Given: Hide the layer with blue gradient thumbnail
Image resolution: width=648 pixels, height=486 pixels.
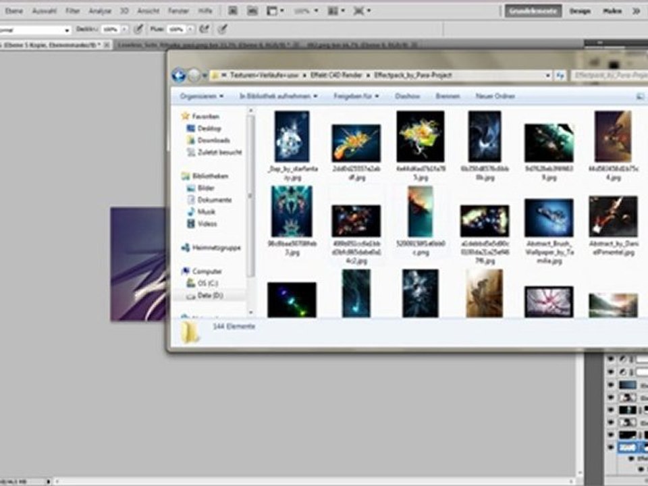Looking at the screenshot, I should pyautogui.click(x=611, y=385).
